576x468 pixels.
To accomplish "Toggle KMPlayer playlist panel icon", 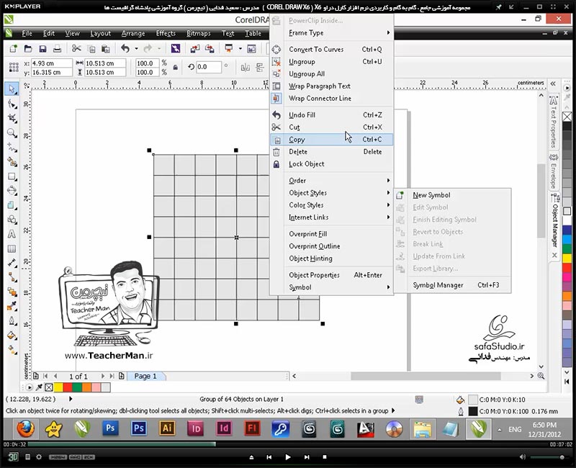I will point(27,457).
